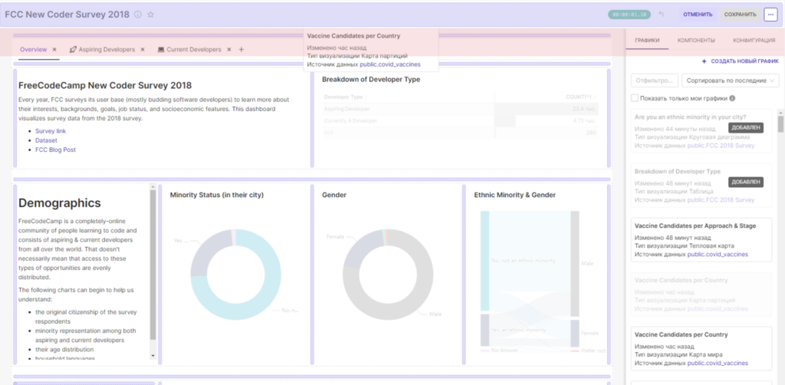Image resolution: width=785 pixels, height=385 pixels.
Task: Click the СОХРАНИТЬ button
Action: pos(740,15)
